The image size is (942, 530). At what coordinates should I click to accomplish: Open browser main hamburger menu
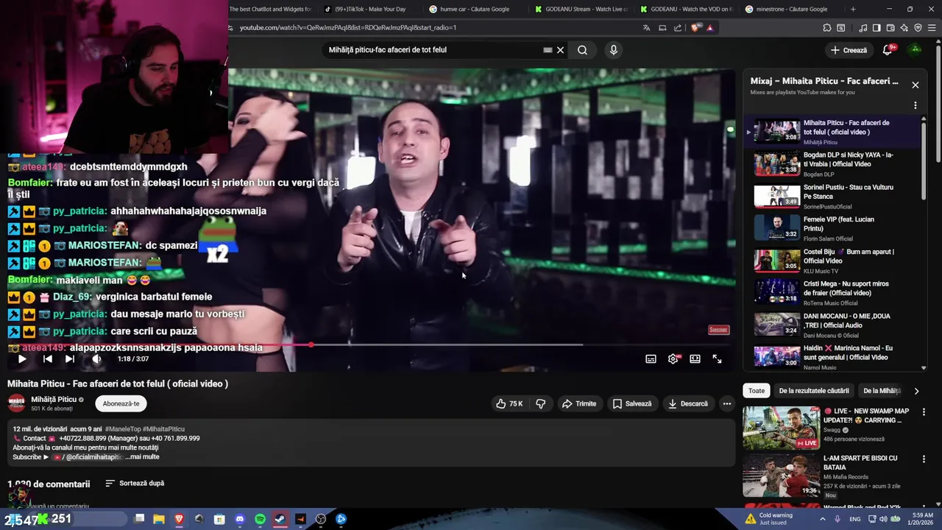pos(932,28)
